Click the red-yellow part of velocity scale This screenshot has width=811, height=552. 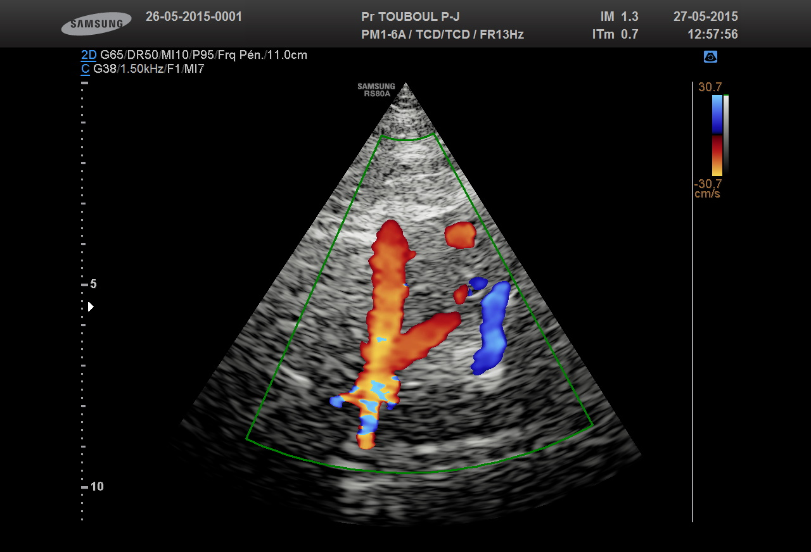coord(717,155)
